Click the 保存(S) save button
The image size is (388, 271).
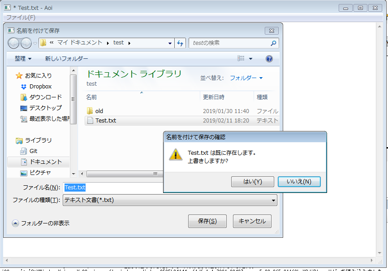pos(207,221)
